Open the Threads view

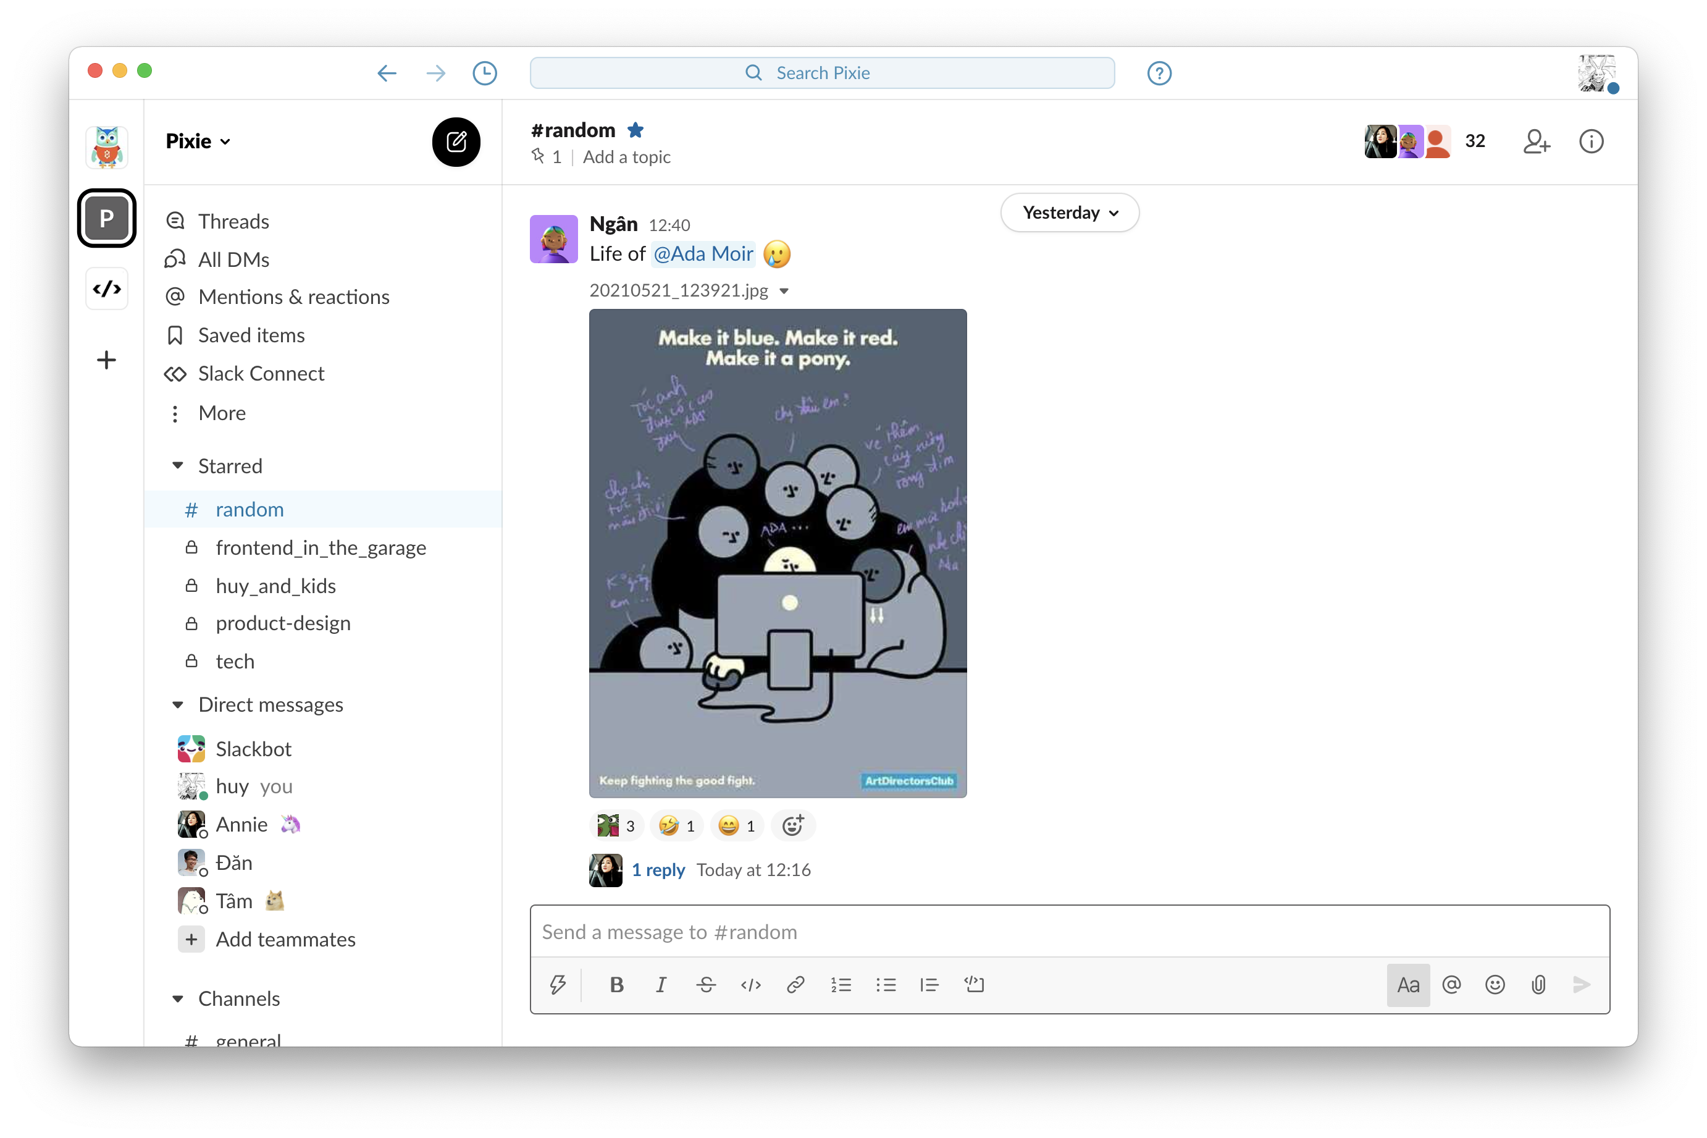(233, 219)
